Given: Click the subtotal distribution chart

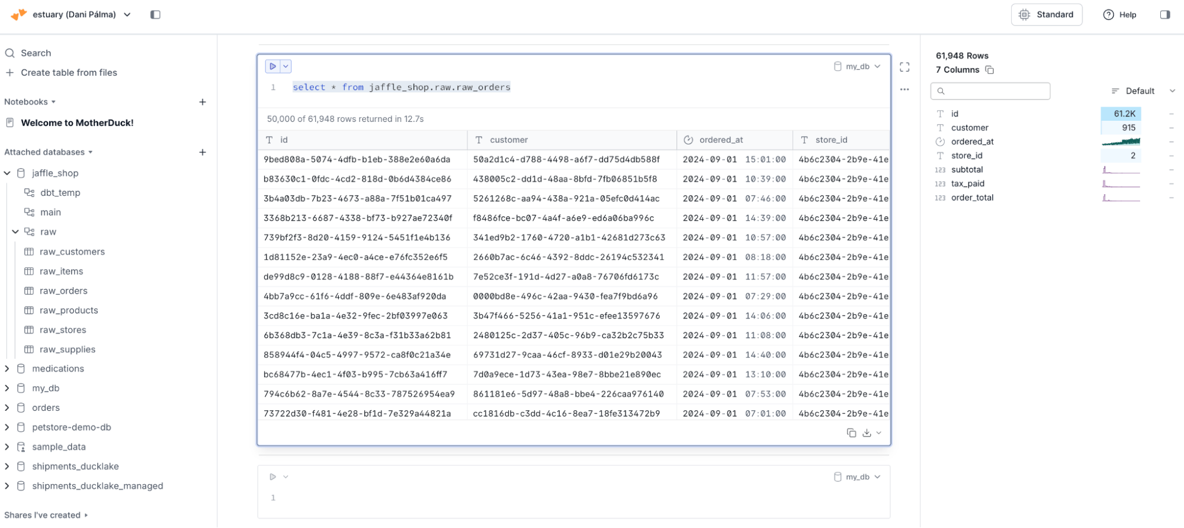Looking at the screenshot, I should pos(1121,170).
